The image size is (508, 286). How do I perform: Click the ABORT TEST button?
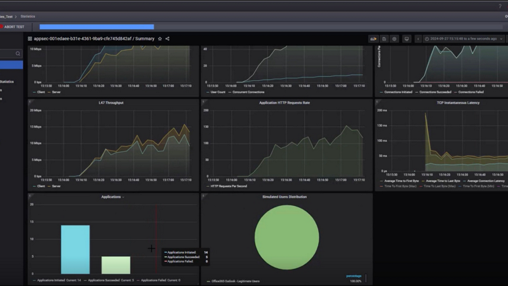(x=12, y=27)
